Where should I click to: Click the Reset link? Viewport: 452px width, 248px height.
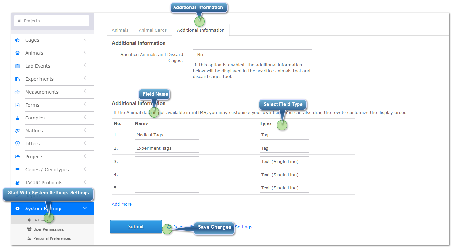coord(179,227)
